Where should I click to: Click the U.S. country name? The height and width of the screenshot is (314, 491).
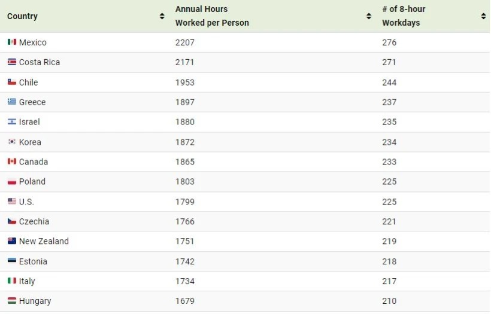[x=26, y=202]
